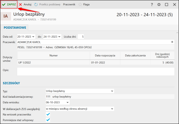Click the date range 20-11-2023 - 24-11-2023 (5)

pyautogui.click(x=145, y=15)
